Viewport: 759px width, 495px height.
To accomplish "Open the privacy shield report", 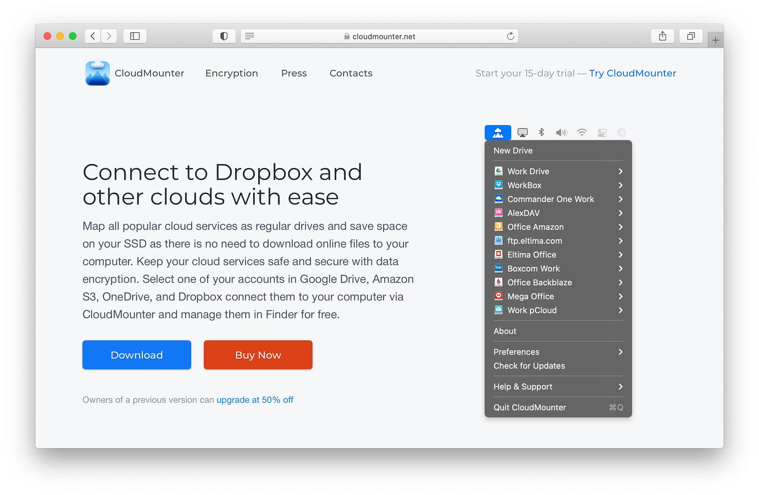I will click(224, 36).
